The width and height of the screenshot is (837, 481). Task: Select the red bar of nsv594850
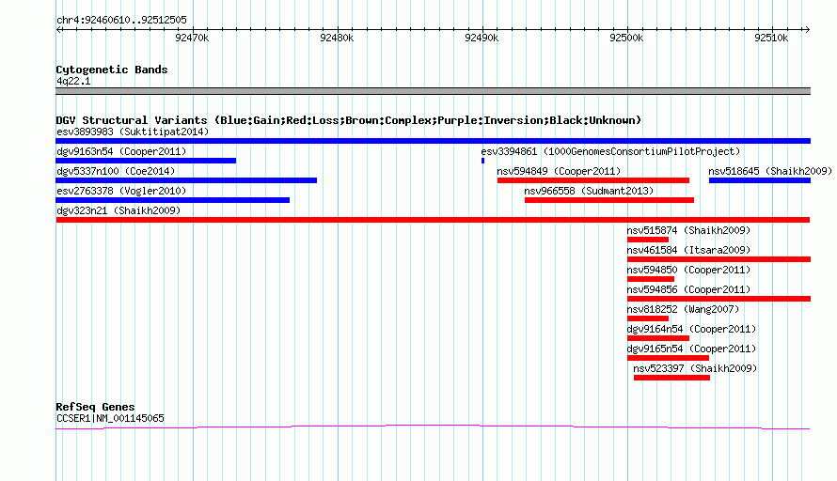tap(651, 279)
